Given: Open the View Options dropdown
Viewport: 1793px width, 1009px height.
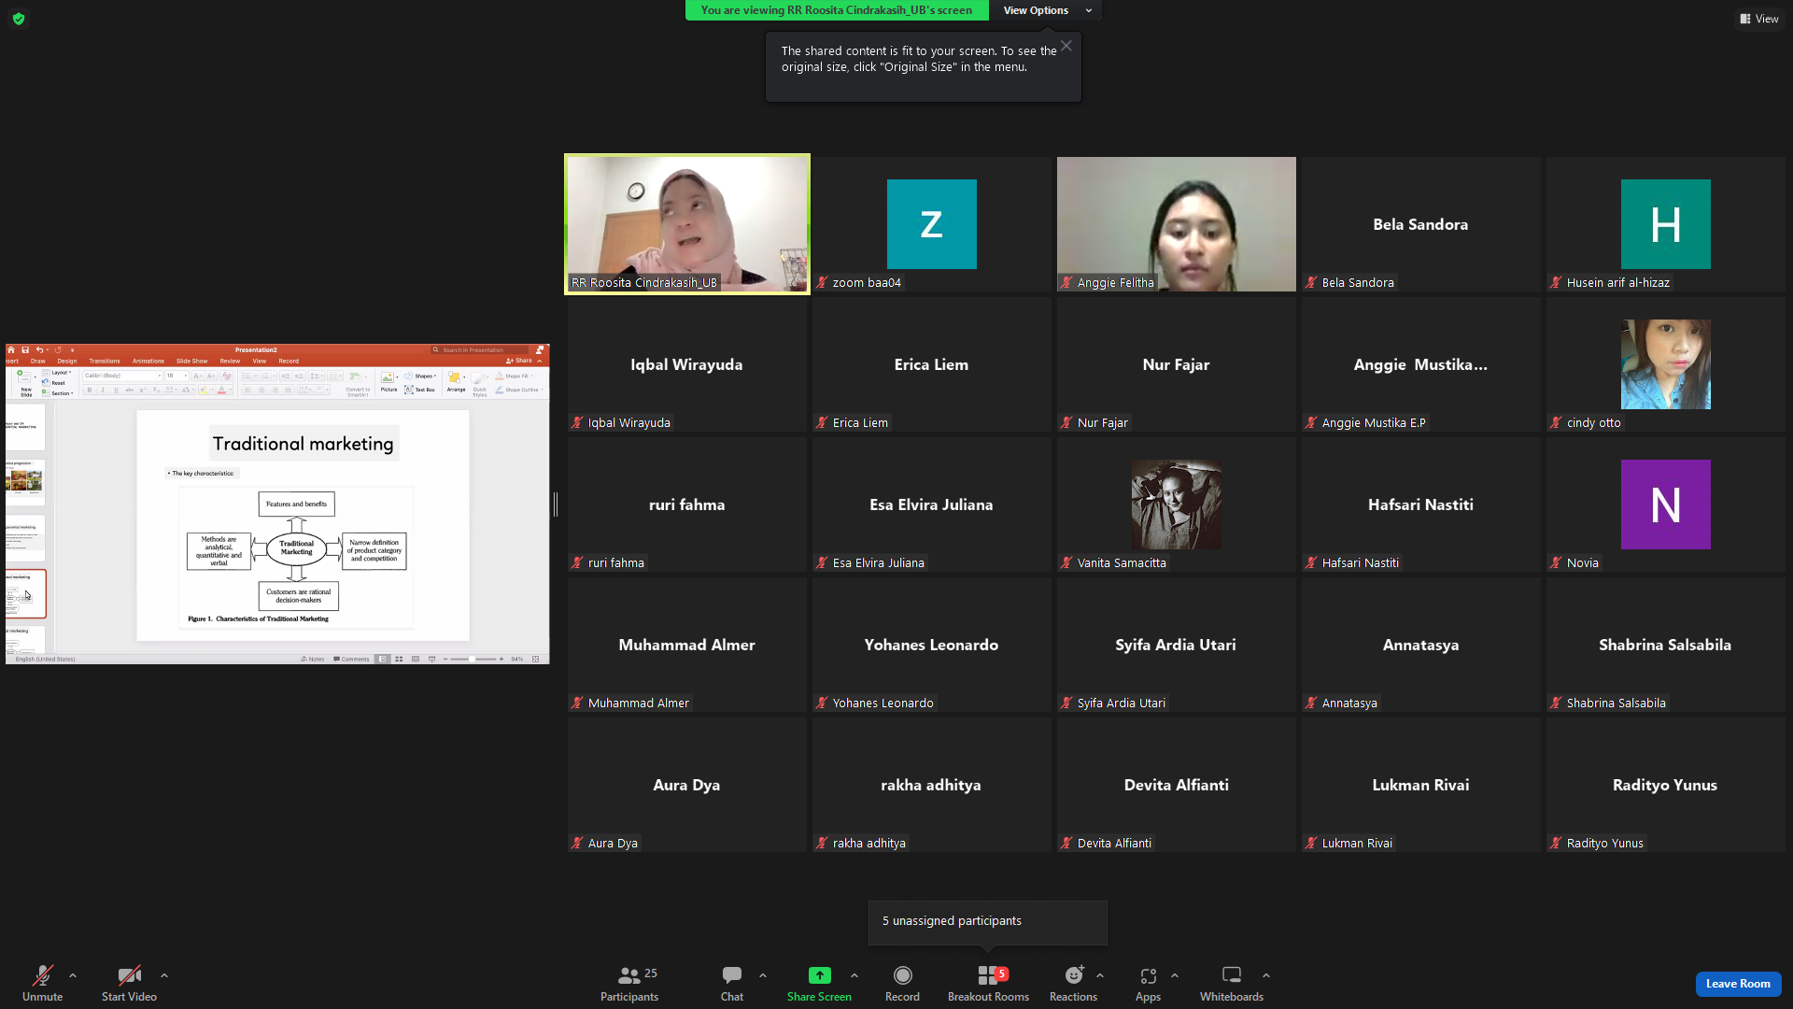Looking at the screenshot, I should pyautogui.click(x=1046, y=10).
